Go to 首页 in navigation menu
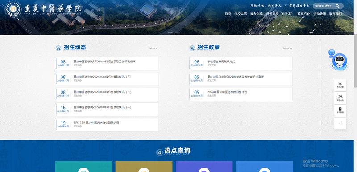This screenshot has height=172, width=357. click(228, 14)
